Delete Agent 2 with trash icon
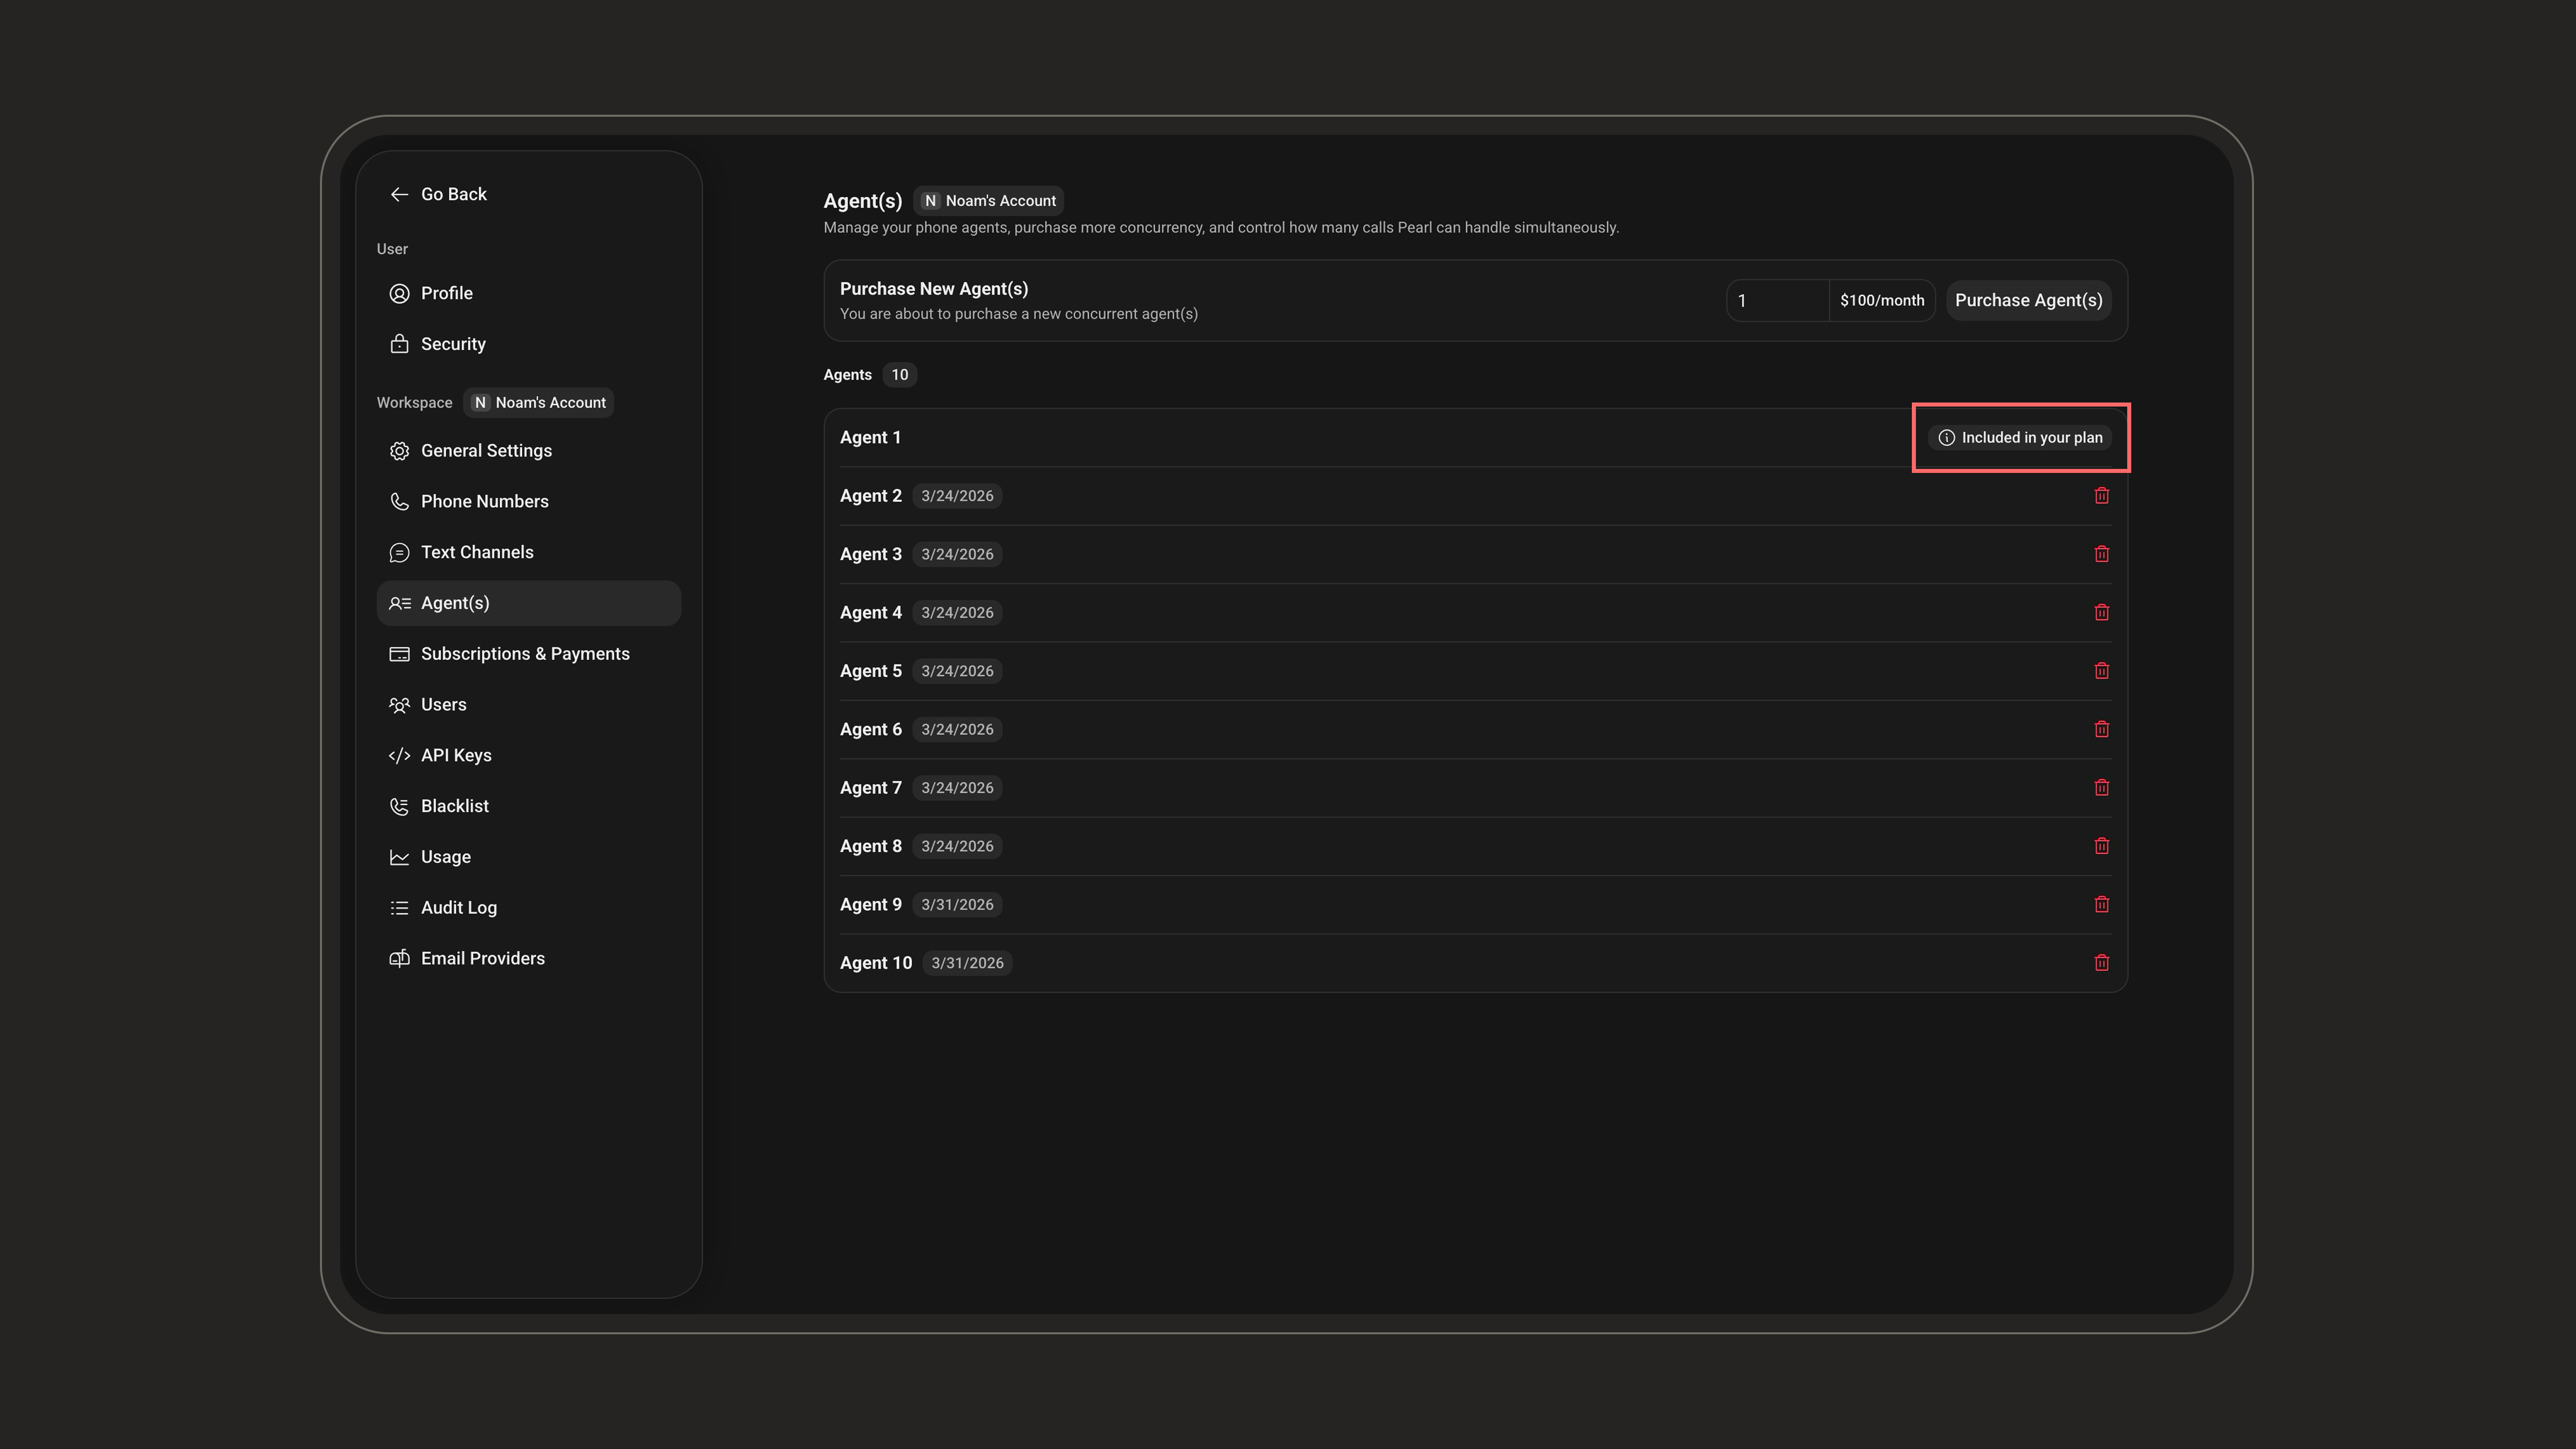Viewport: 2576px width, 1449px height. point(2101,496)
